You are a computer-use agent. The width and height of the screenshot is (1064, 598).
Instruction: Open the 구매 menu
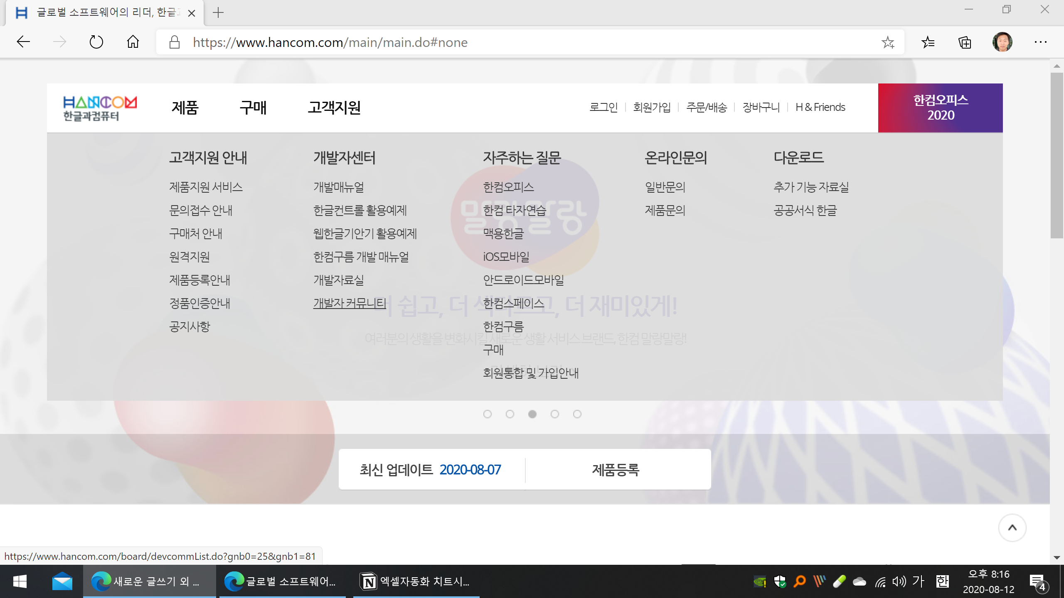253,108
